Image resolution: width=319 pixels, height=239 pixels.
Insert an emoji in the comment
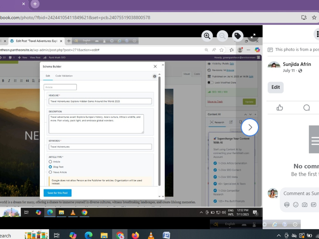296,205
